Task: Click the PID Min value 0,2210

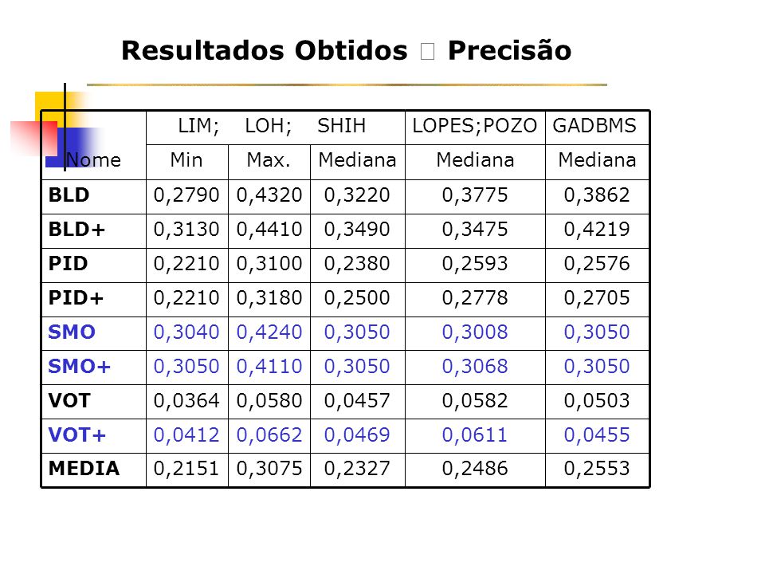Action: pyautogui.click(x=187, y=265)
